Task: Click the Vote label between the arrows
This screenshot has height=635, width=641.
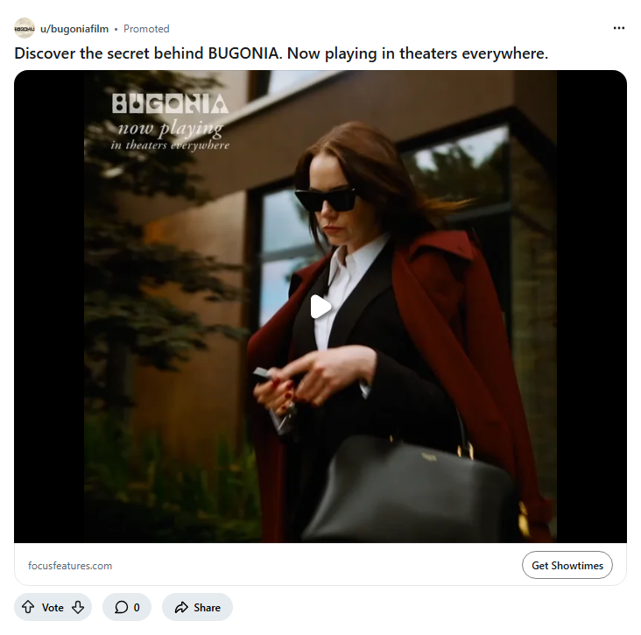Action: point(53,608)
